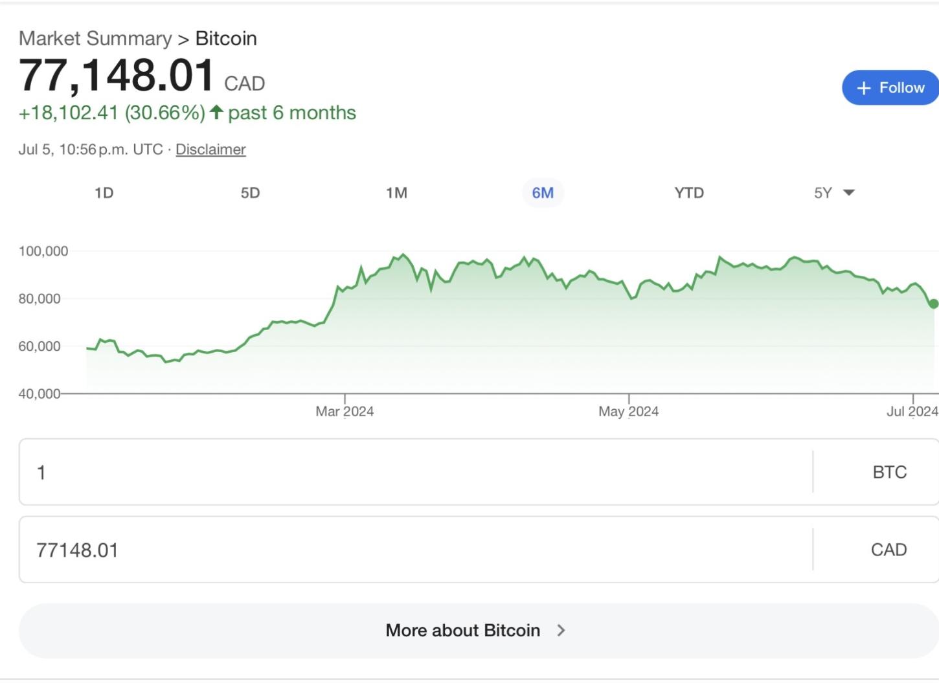939x694 pixels.
Task: Focus the CAD amount field showing 77148.01
Action: pyautogui.click(x=414, y=550)
